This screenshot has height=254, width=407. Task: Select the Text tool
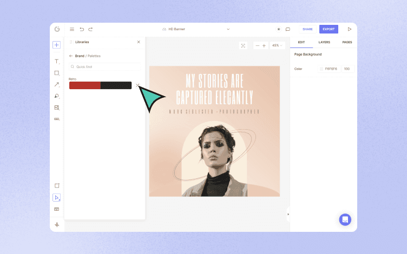pyautogui.click(x=57, y=62)
